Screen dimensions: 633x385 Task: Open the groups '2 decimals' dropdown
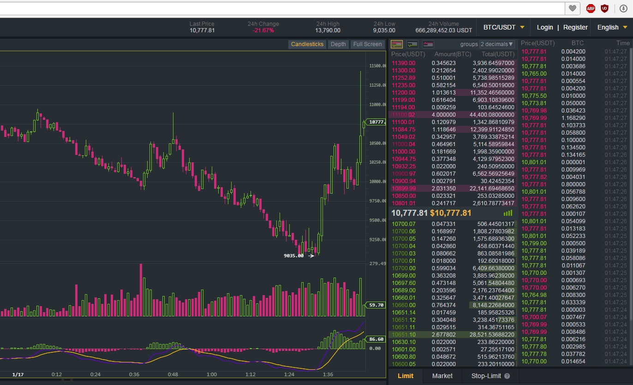497,44
